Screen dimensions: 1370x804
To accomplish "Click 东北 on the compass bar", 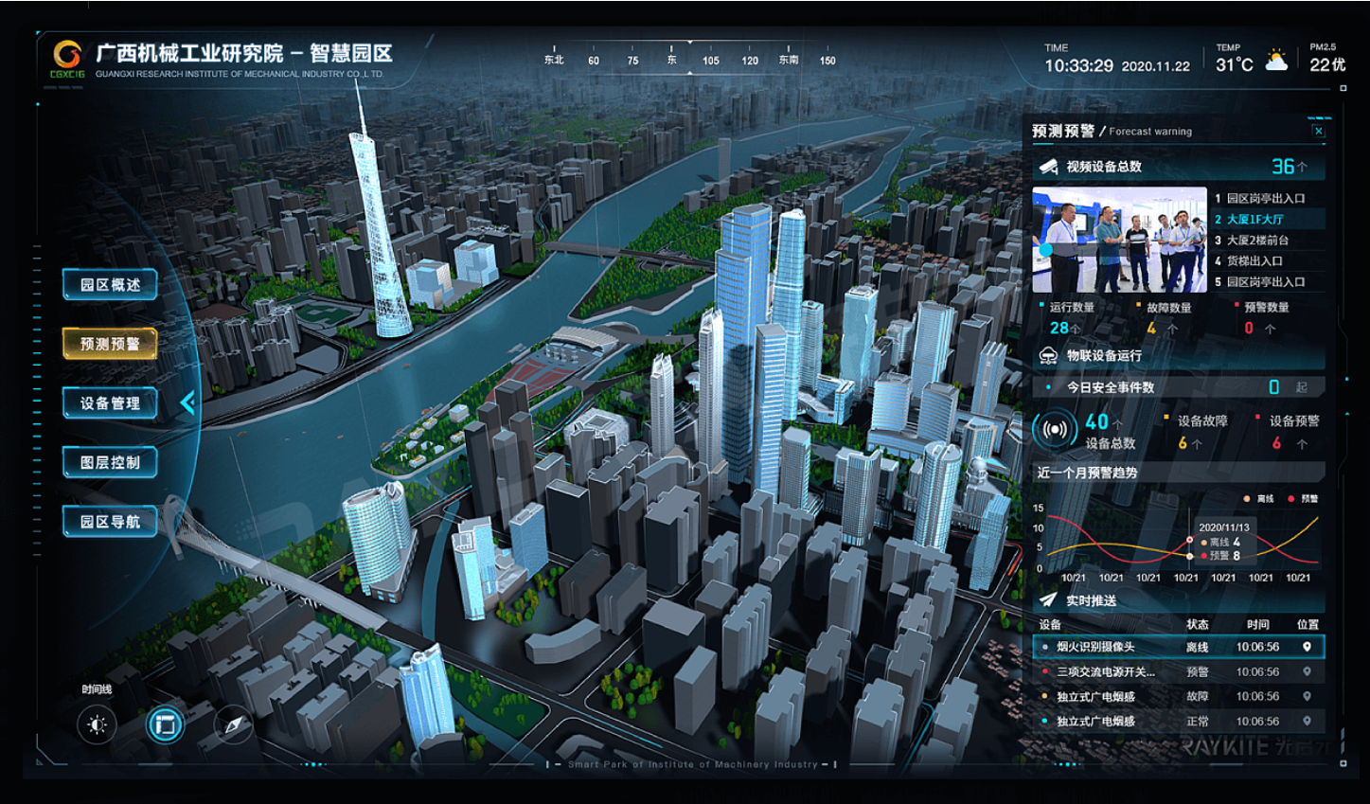I will tap(554, 60).
